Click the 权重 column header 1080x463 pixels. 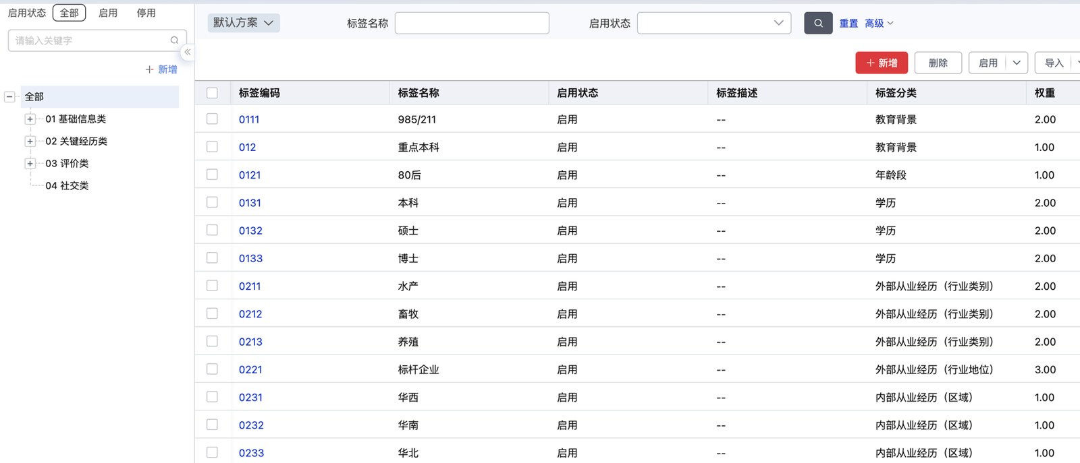pyautogui.click(x=1045, y=93)
